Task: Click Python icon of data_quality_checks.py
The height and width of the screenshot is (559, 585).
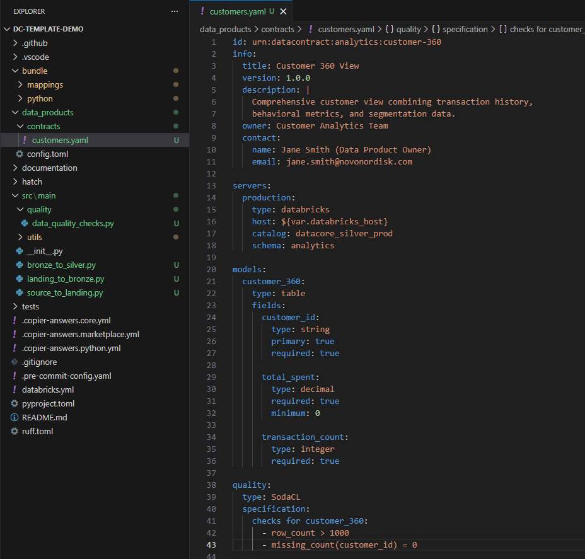Action: coord(25,223)
